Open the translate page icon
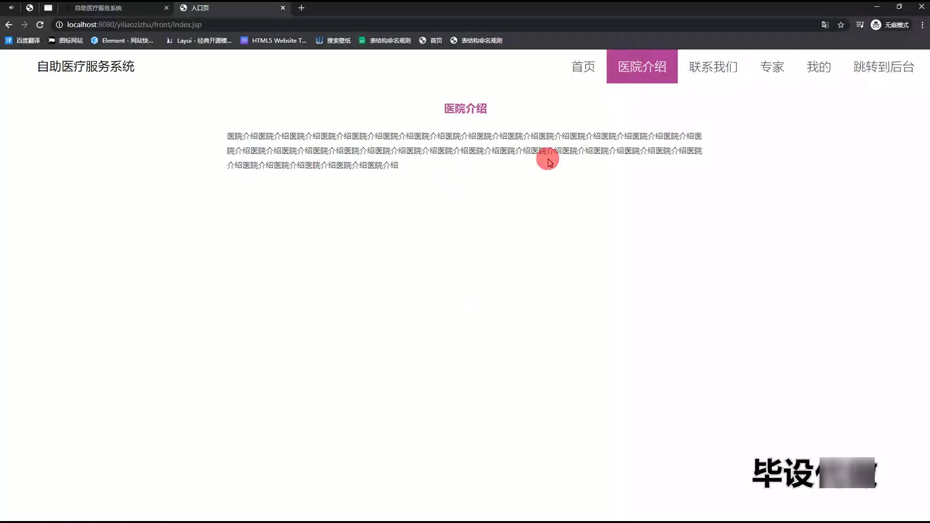 coord(825,25)
